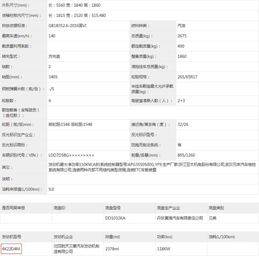This screenshot has width=259, height=256.
Task: Select approach/departure angle 32/26
Action: (183, 124)
